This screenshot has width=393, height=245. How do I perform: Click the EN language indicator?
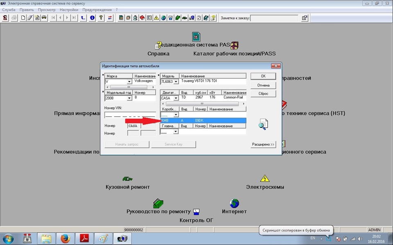tap(313, 238)
